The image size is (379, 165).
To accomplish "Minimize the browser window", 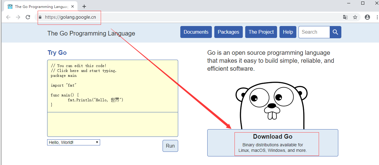I will point(349,3).
